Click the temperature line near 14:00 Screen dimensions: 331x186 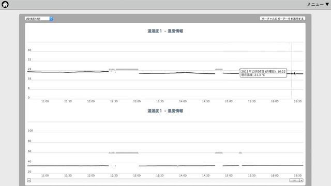pyautogui.click(x=183, y=72)
